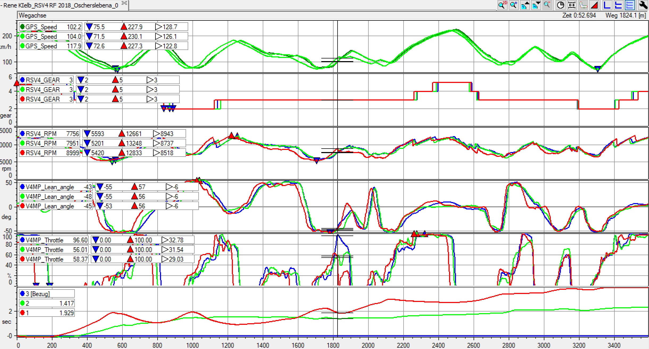Click the average marker icon beside 8518

pyautogui.click(x=157, y=153)
